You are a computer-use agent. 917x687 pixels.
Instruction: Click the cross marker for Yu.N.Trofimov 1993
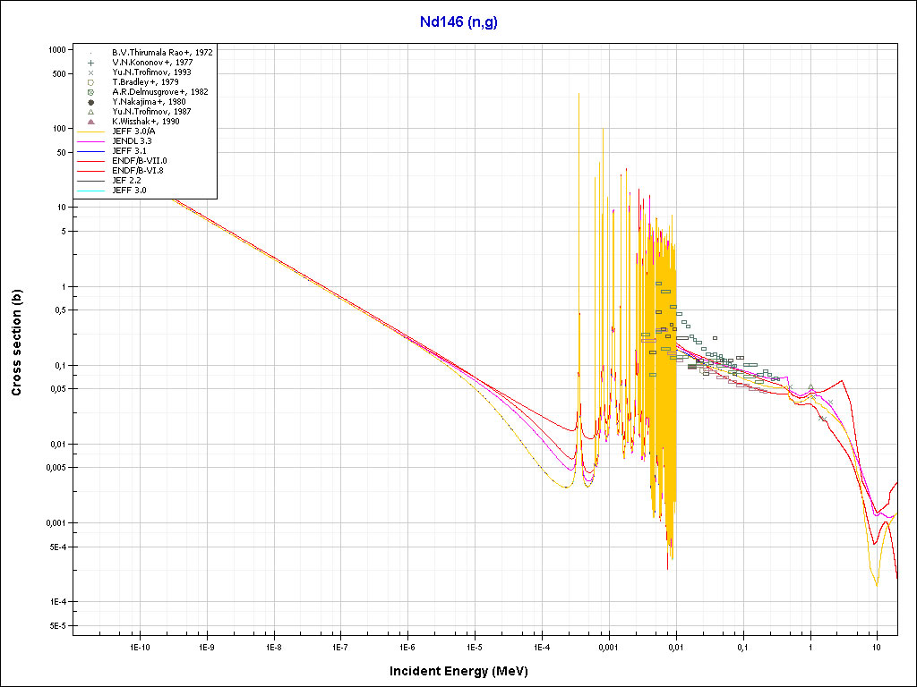click(x=91, y=72)
